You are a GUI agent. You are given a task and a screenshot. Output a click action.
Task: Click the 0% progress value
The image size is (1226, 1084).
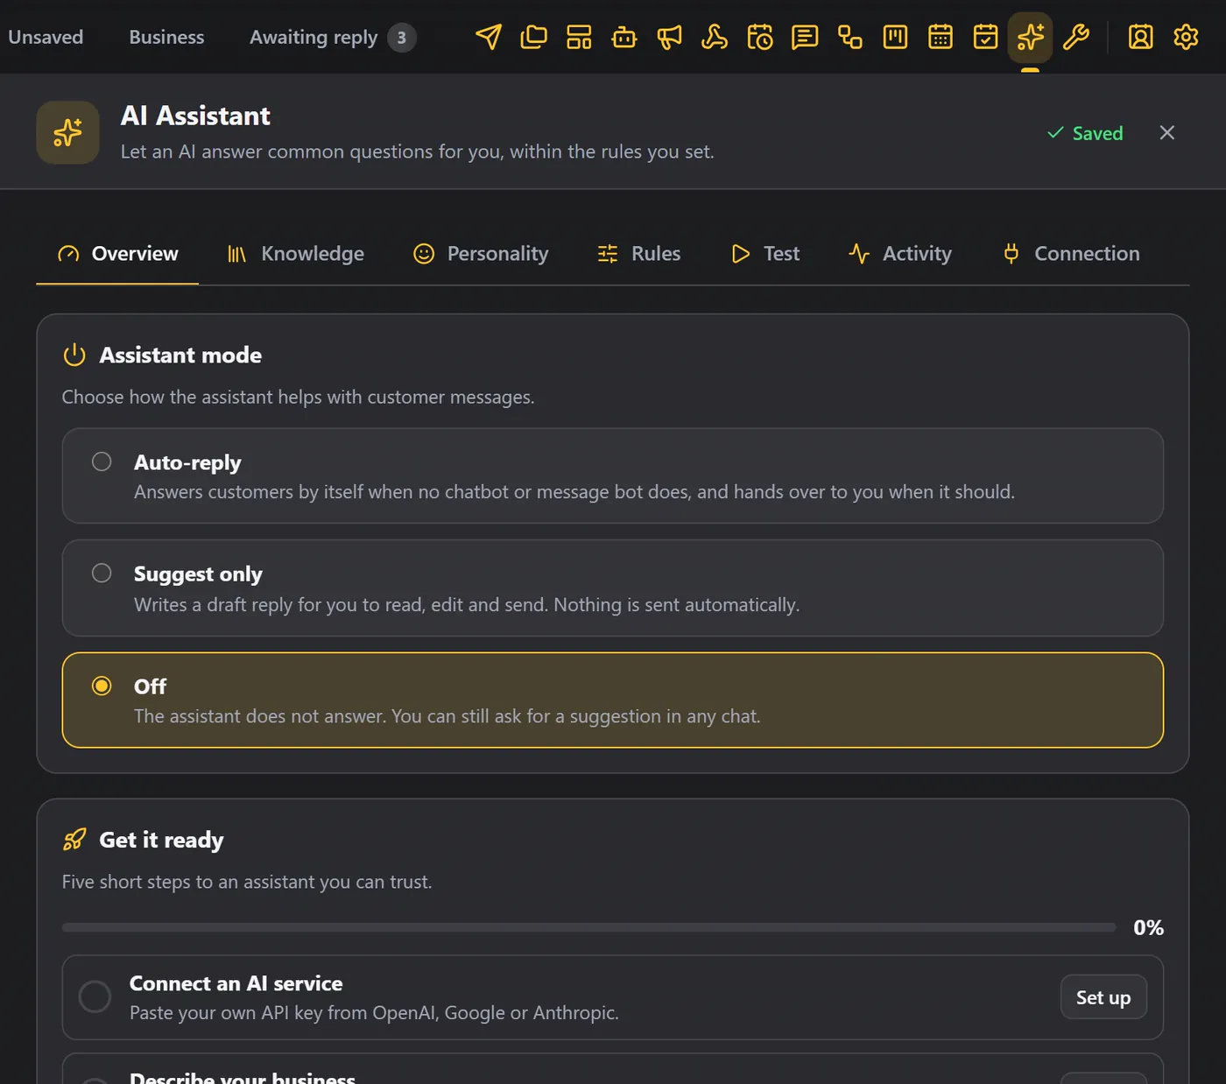1148,927
